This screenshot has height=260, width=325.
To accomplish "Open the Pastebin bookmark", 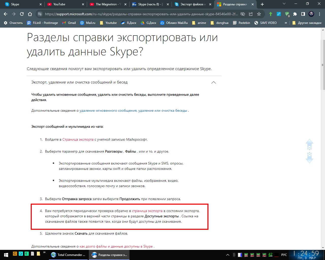I will 241,23.
